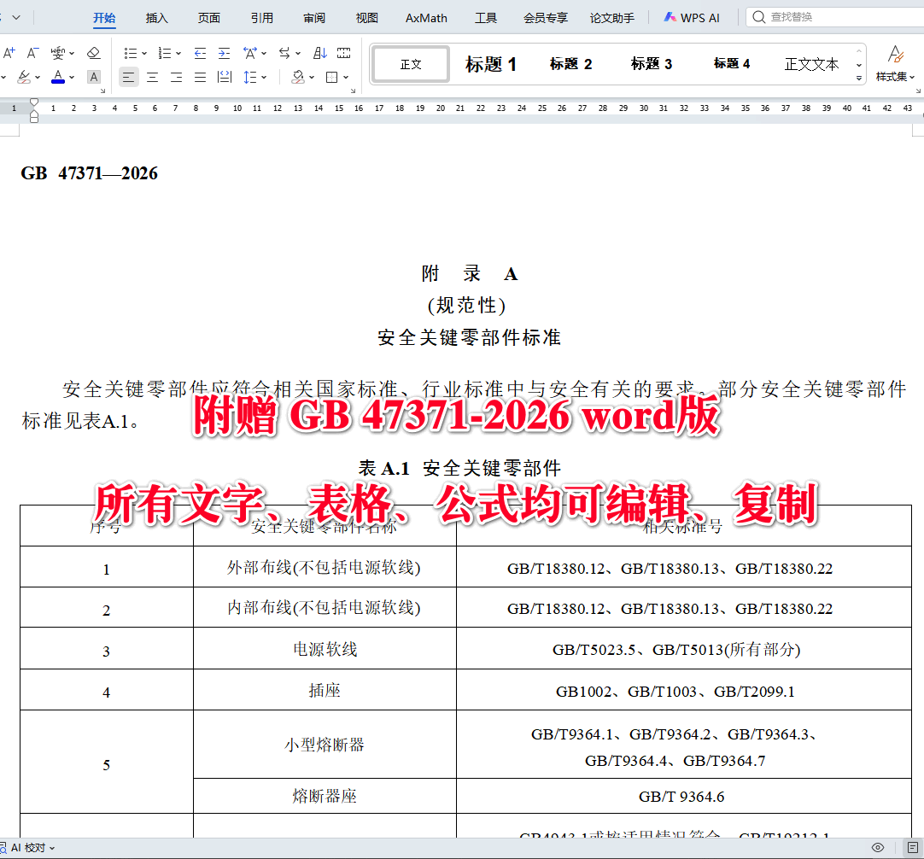The width and height of the screenshot is (924, 859).
Task: Open the font color dropdown arrow
Action: click(x=73, y=77)
